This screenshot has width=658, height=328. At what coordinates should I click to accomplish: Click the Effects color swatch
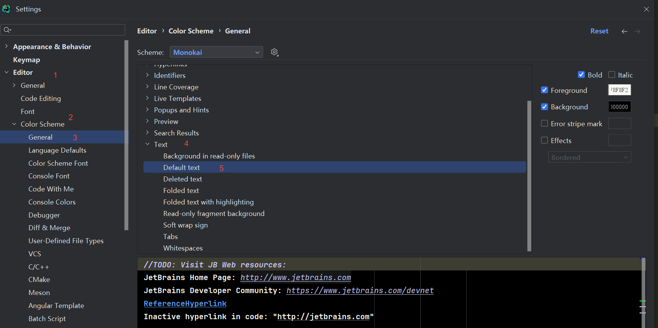coord(619,140)
